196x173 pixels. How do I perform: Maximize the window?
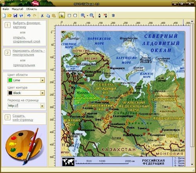pos(182,4)
